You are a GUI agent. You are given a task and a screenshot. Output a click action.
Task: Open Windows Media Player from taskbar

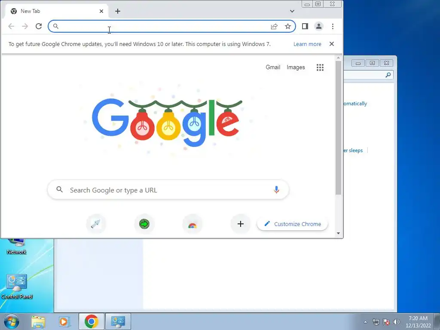pyautogui.click(x=64, y=321)
